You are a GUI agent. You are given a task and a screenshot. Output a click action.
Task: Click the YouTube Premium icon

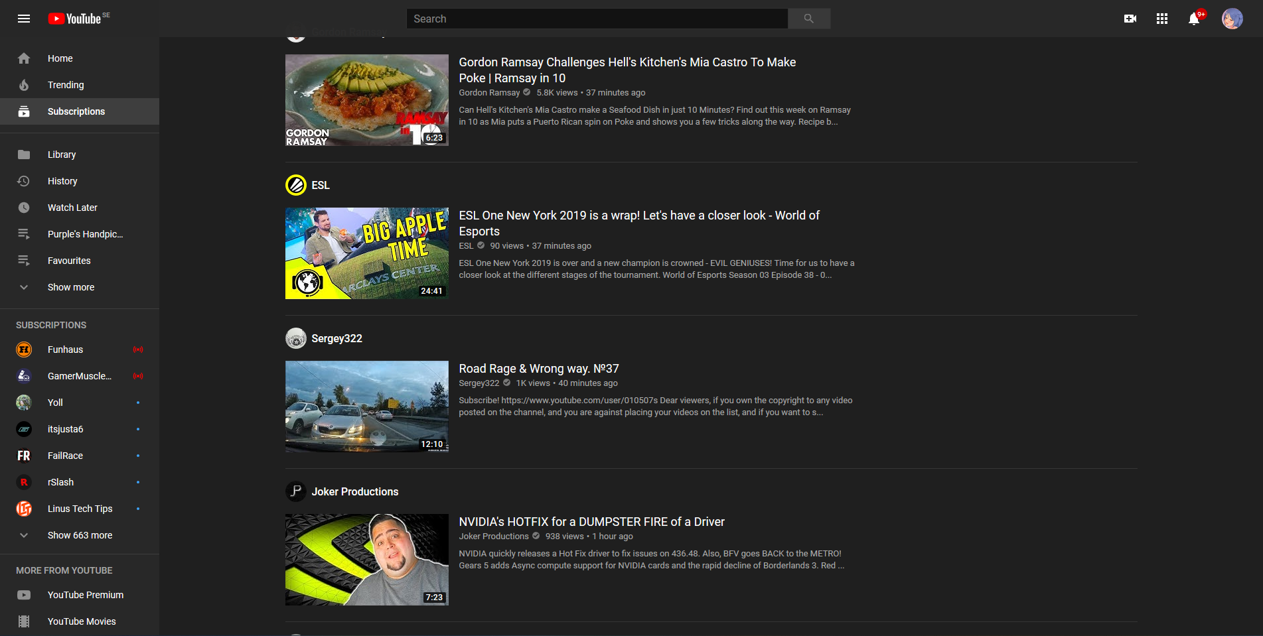[24, 595]
